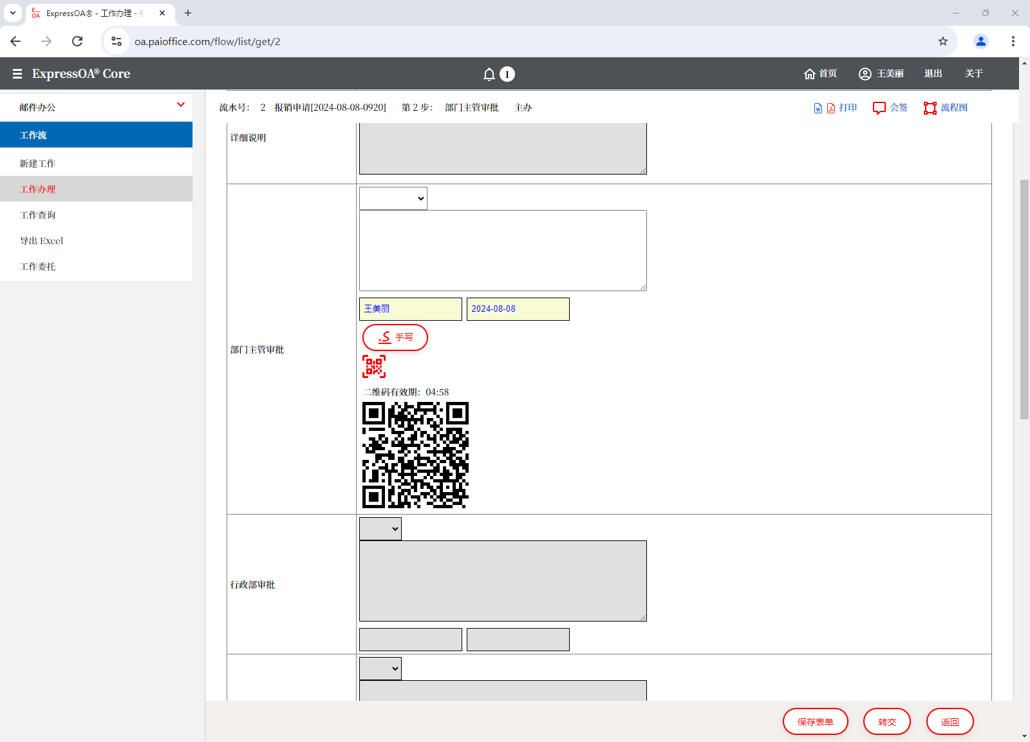This screenshot has height=742, width=1030.
Task: Click the 王美丽 signer field
Action: [411, 309]
